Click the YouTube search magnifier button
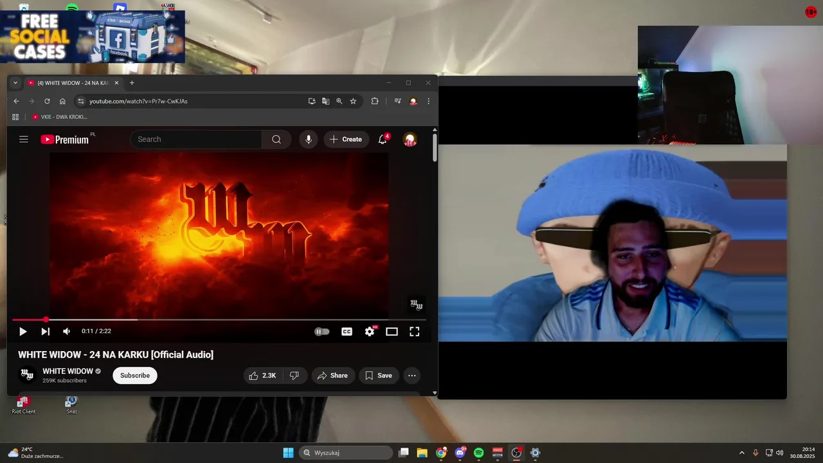The width and height of the screenshot is (823, 463). point(276,139)
